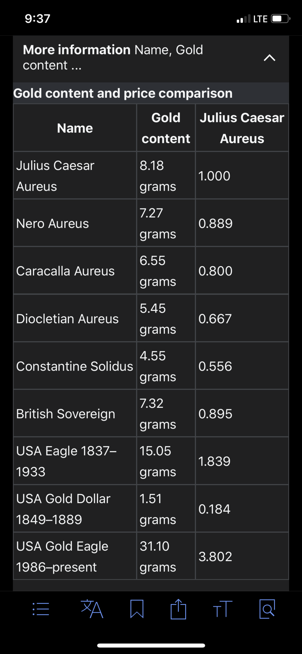302x654 pixels.
Task: Tap the text size icon
Action: coord(223,609)
